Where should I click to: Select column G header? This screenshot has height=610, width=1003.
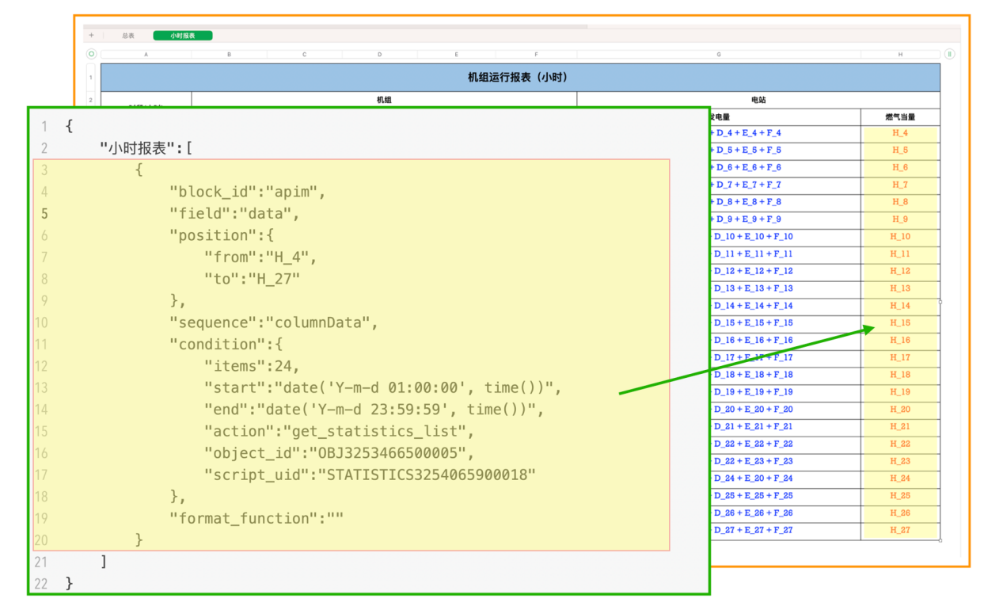click(x=719, y=55)
